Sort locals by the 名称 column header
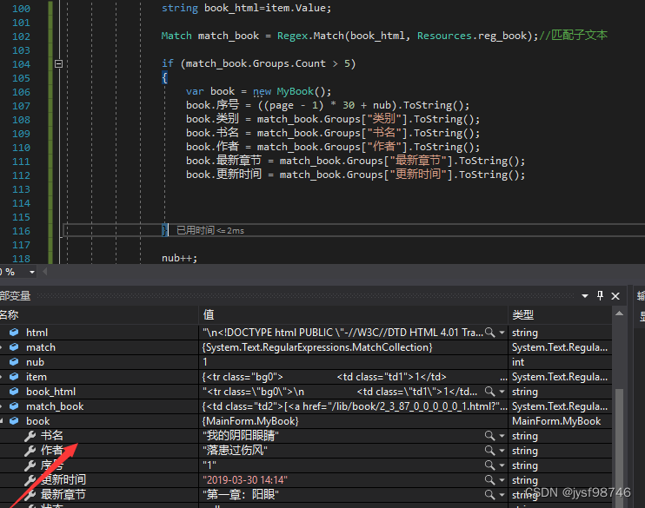The width and height of the screenshot is (645, 508). (x=99, y=315)
